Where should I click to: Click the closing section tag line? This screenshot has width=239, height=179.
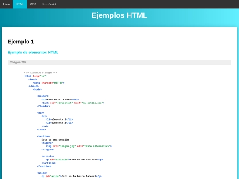click(x=44, y=166)
